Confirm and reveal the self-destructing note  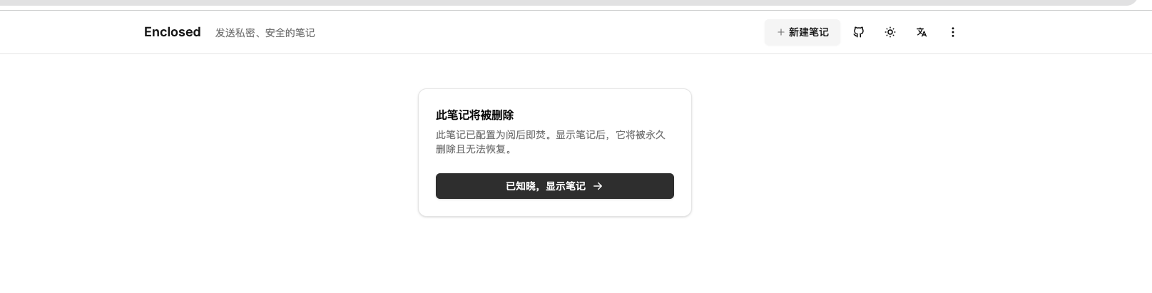[555, 186]
